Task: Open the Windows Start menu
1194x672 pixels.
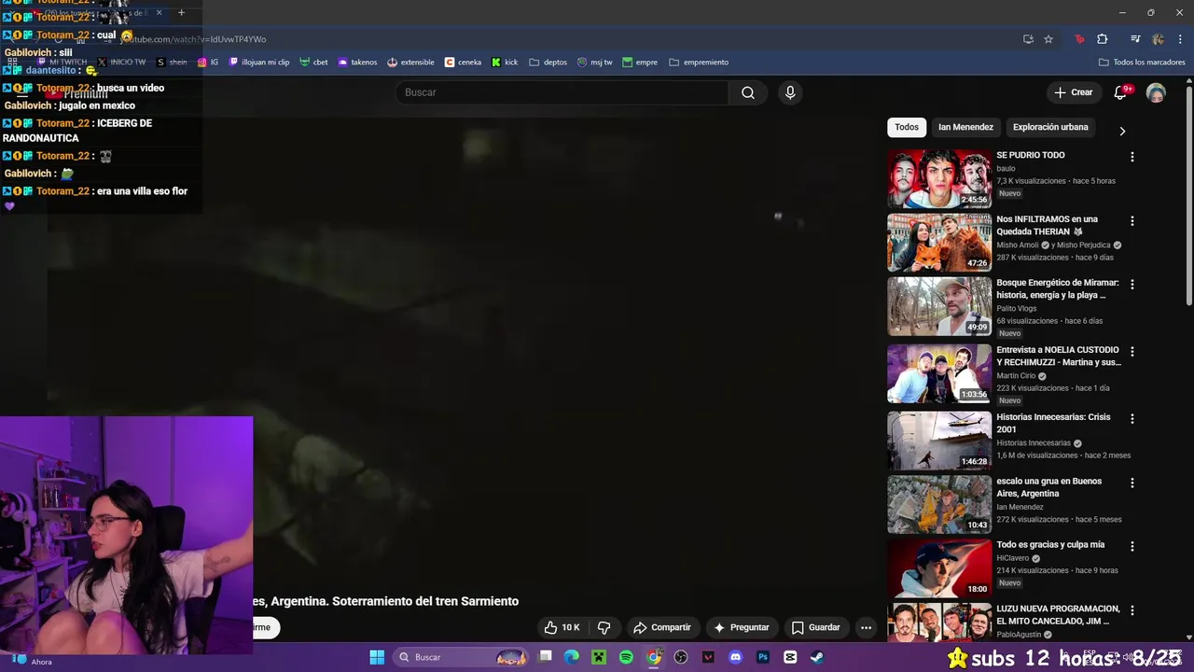Action: click(377, 657)
